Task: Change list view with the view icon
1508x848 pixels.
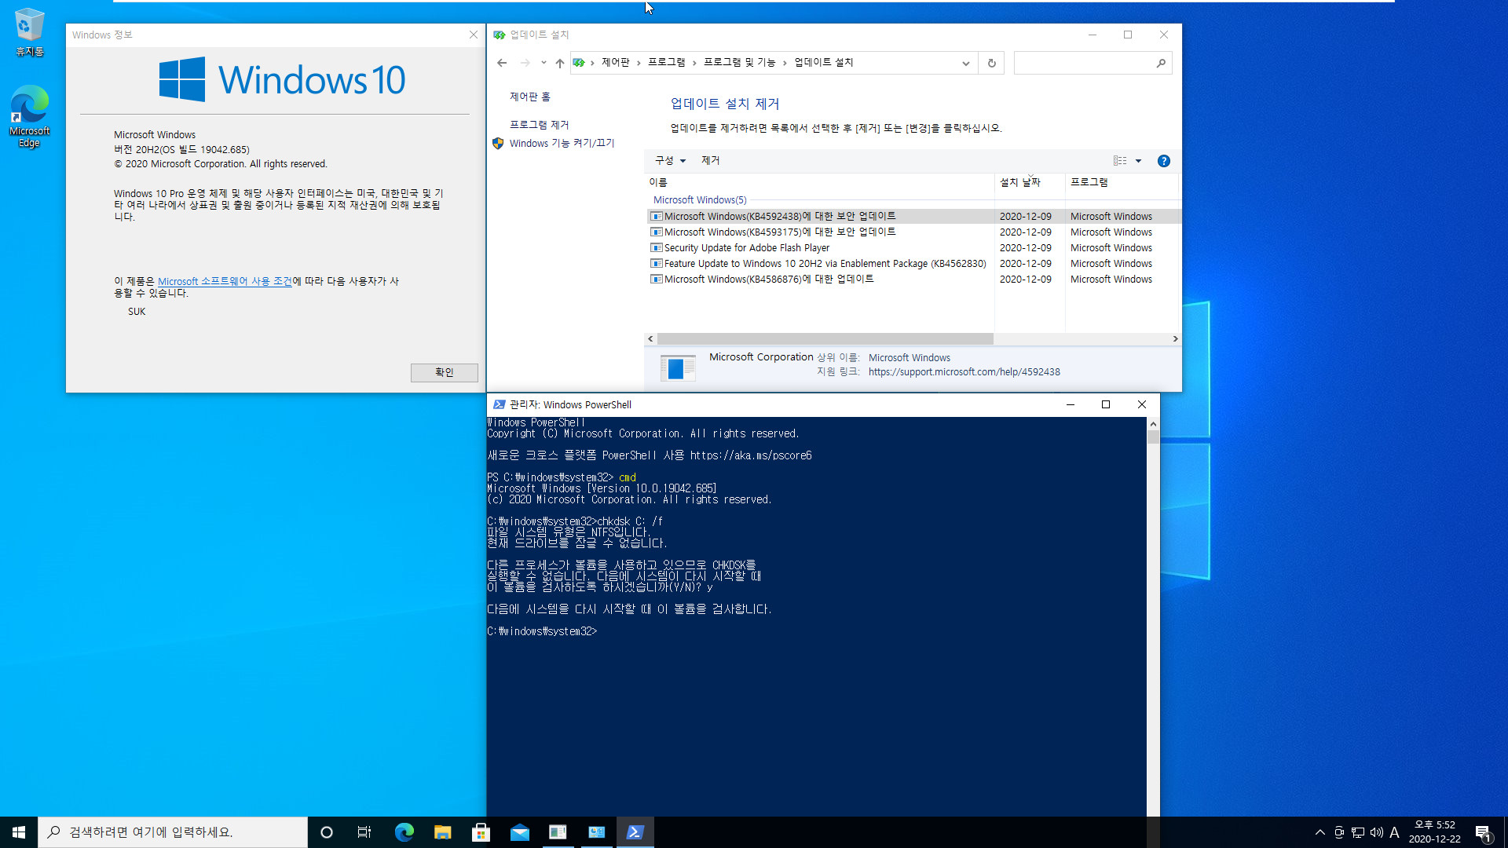Action: click(x=1120, y=161)
